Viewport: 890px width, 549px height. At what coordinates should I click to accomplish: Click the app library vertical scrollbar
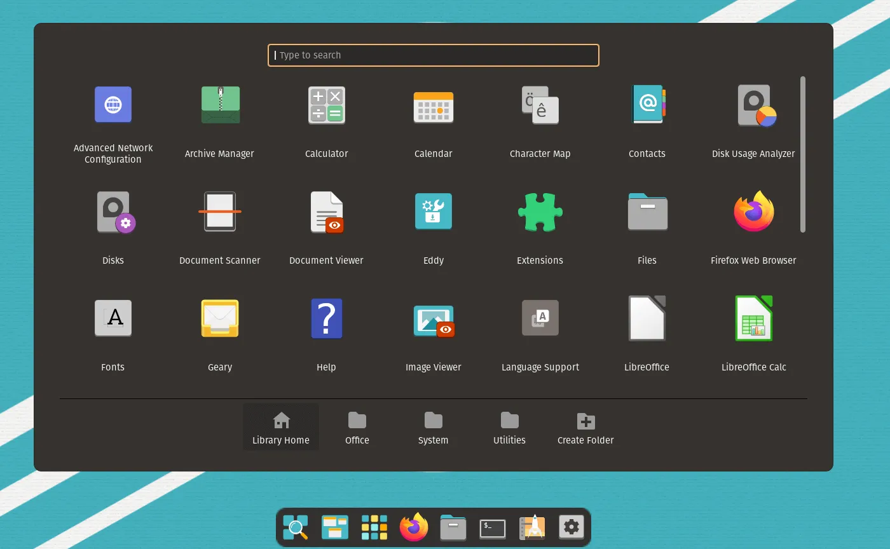click(803, 154)
